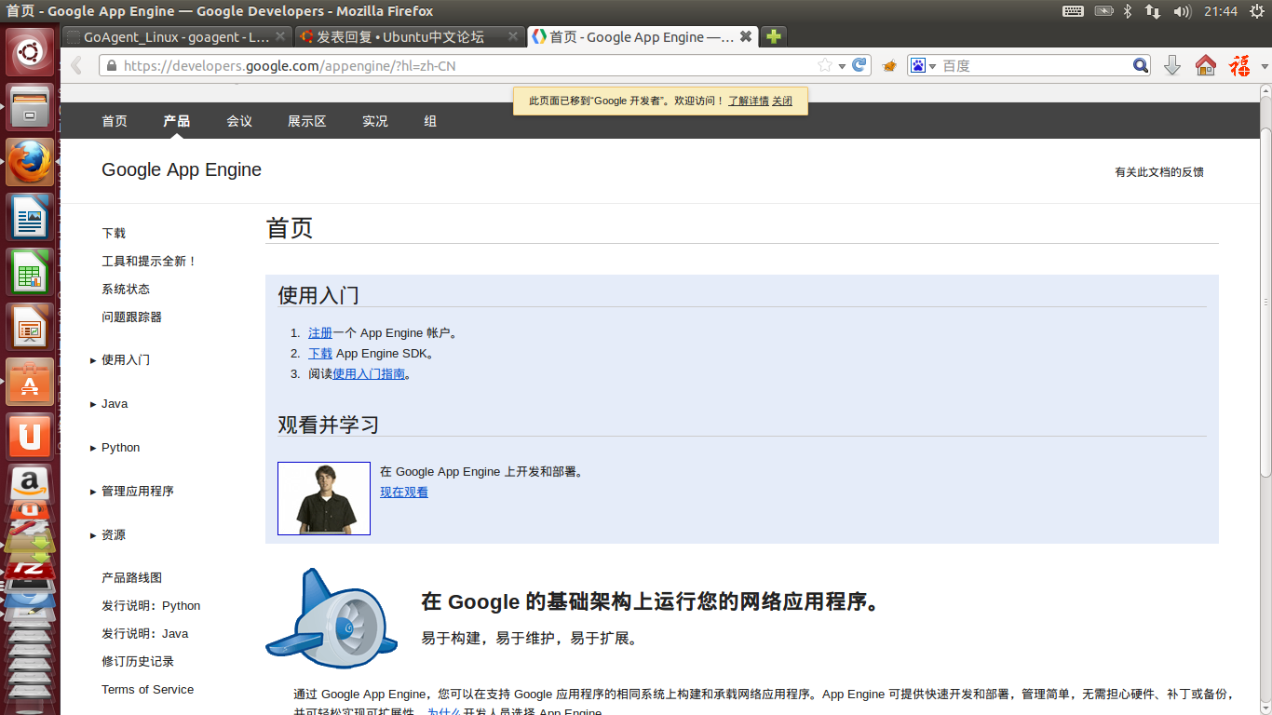Screen dimensions: 1272x715
Task: Open Terms of Service in the sidebar
Action: click(148, 690)
